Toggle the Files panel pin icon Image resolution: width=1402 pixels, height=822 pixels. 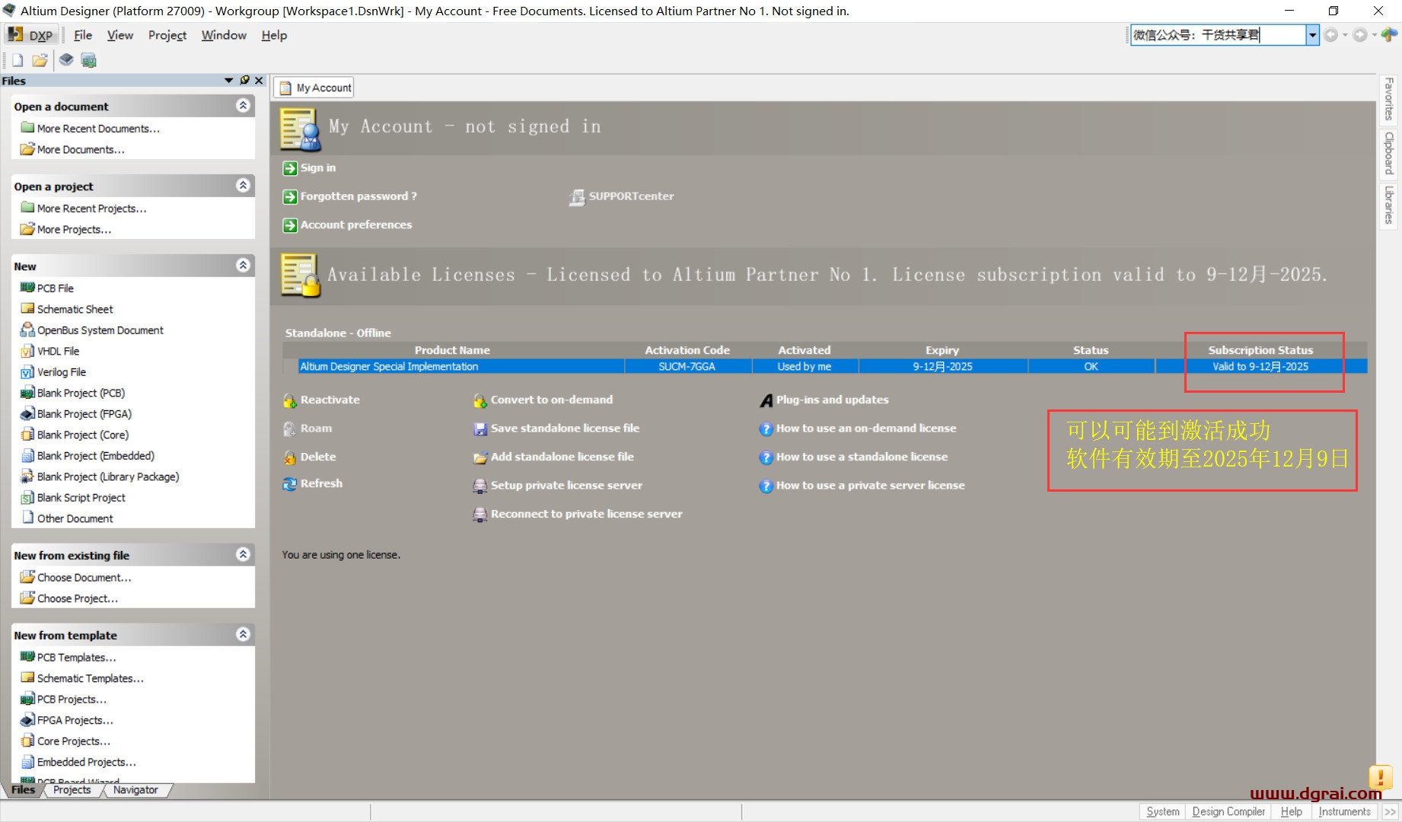[244, 80]
